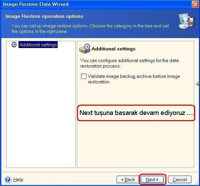The width and height of the screenshot is (200, 186).
Task: Click the yellow arrow on the right edge
Action: point(198,84)
